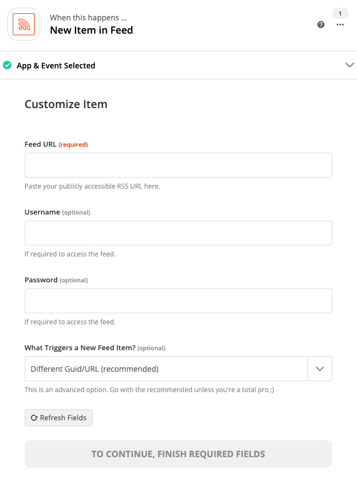This screenshot has height=487, width=357.
Task: Click the Customize Item heading
Action: [x=66, y=104]
